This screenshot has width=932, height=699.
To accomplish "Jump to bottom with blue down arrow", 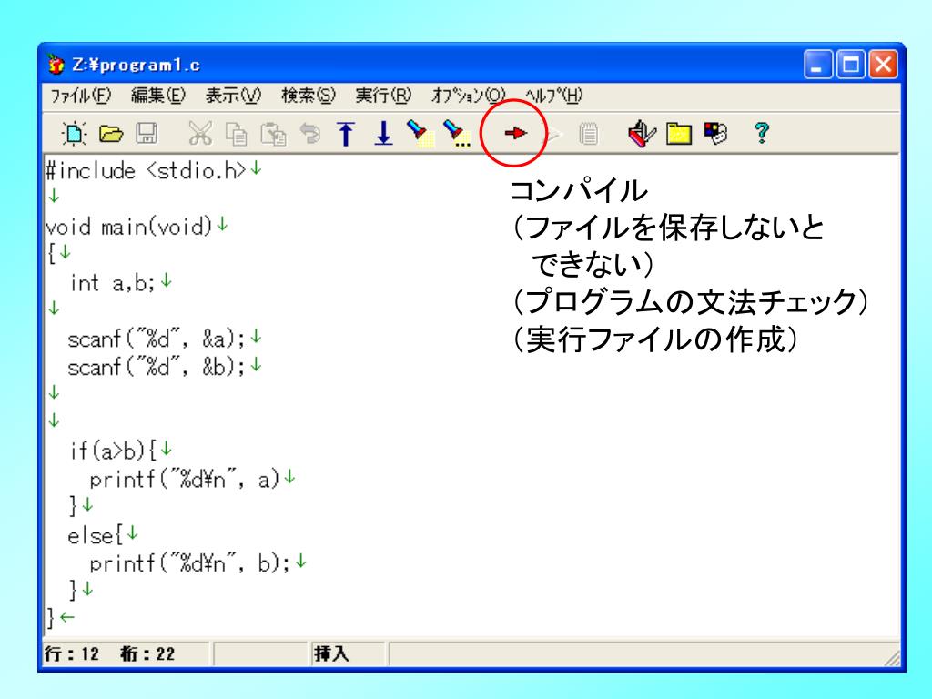I will tap(384, 134).
